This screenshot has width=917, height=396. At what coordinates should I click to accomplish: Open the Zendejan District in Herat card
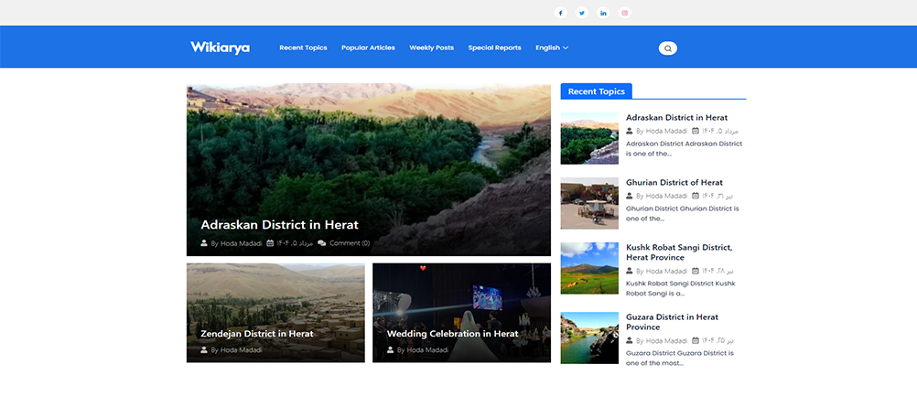[257, 334]
